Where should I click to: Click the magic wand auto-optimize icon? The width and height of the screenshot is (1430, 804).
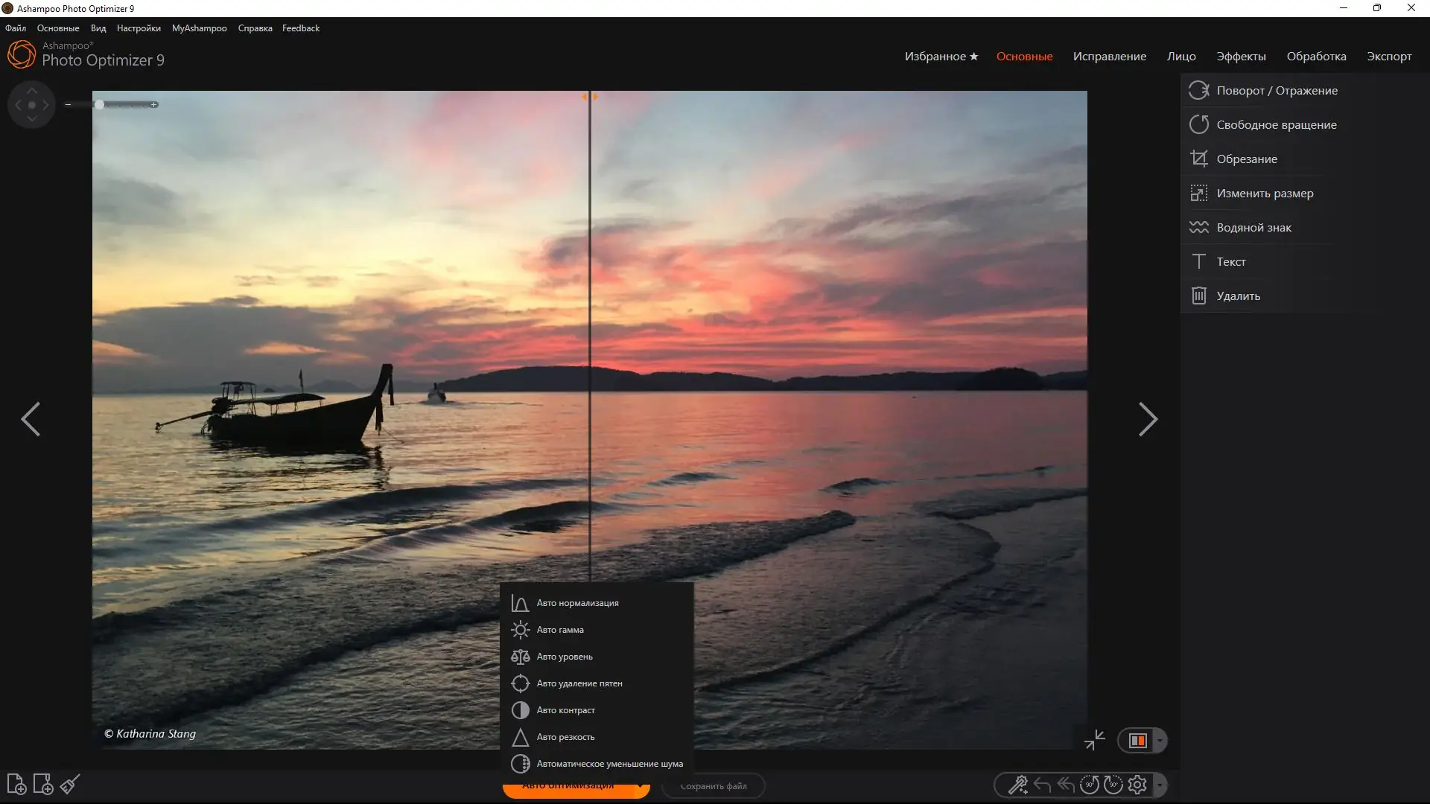coord(1017,784)
